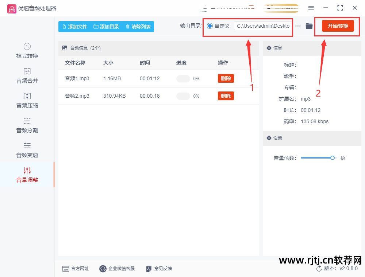This screenshot has width=365, height=277.
Task: Click the 文件名称 column header
Action: click(75, 63)
